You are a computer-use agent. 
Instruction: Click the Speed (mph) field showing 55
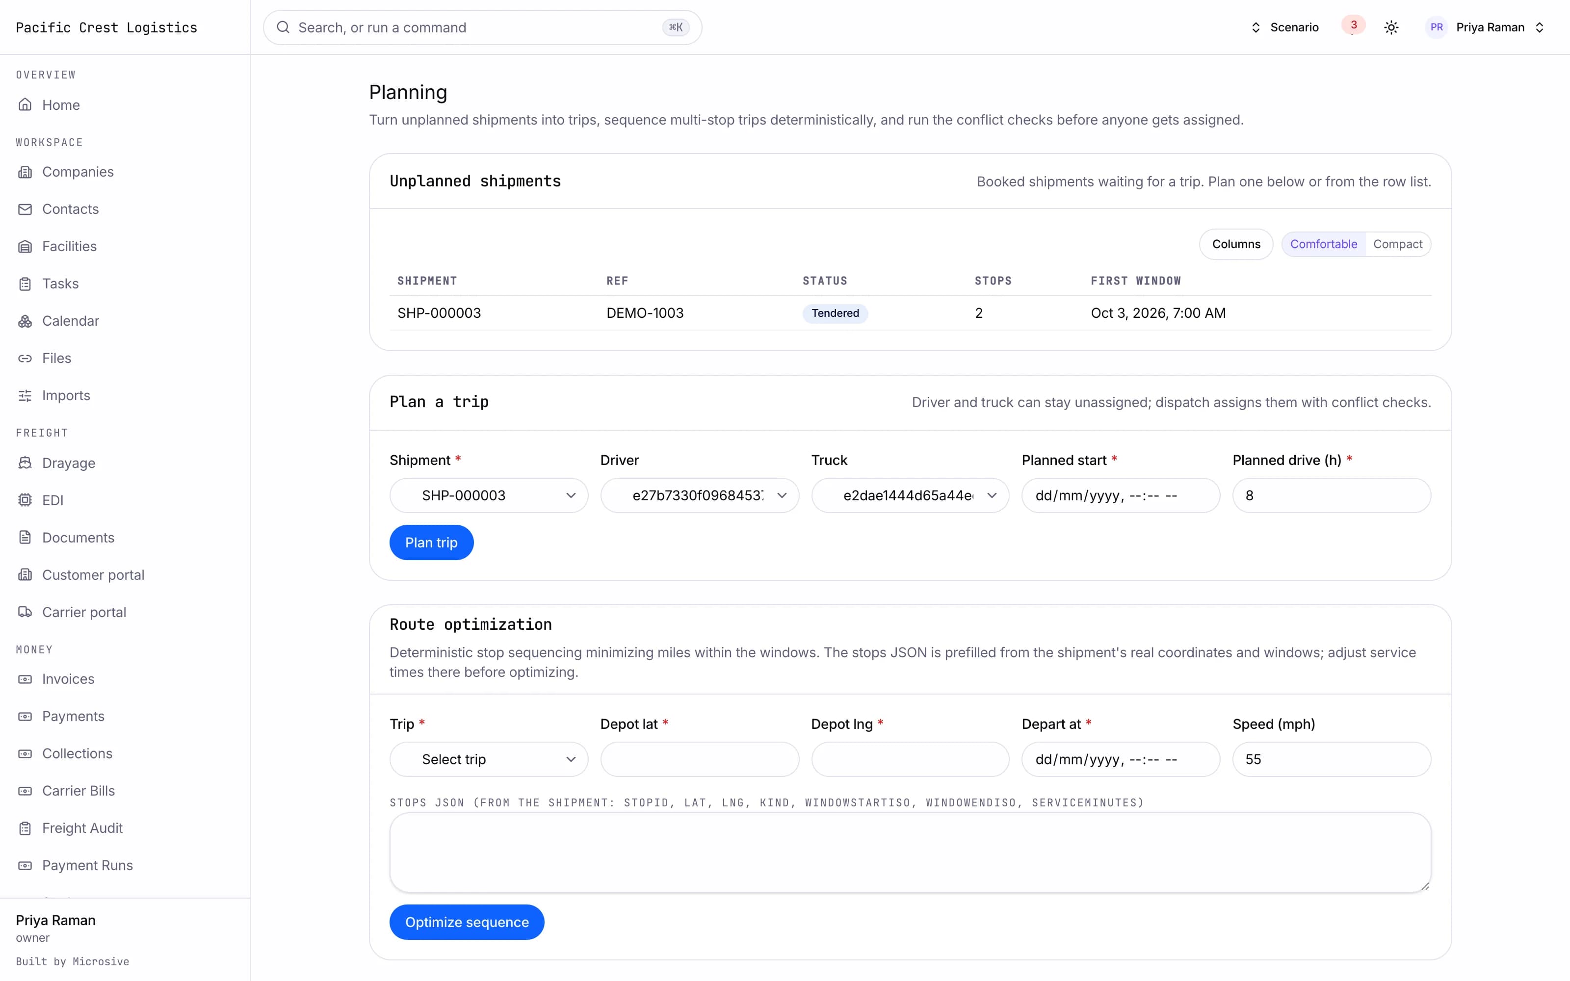1331,759
